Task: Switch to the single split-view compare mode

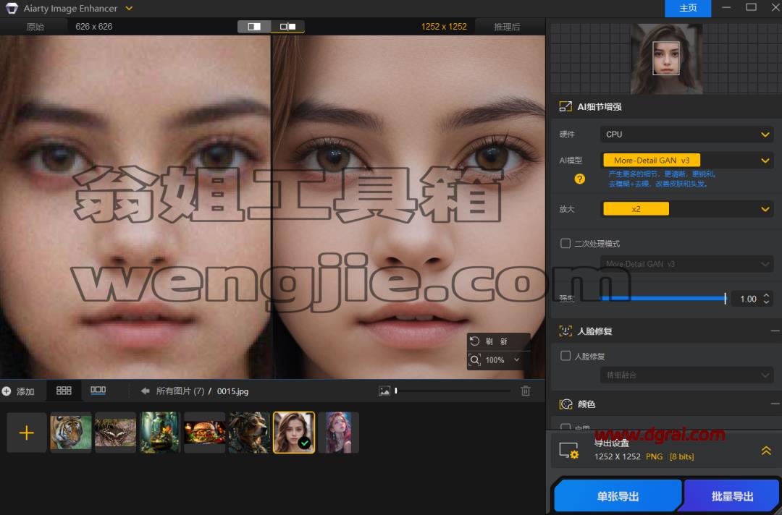Action: [254, 26]
